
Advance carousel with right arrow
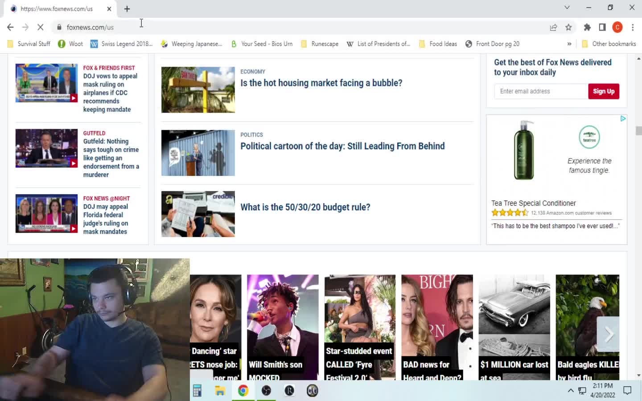pos(608,334)
